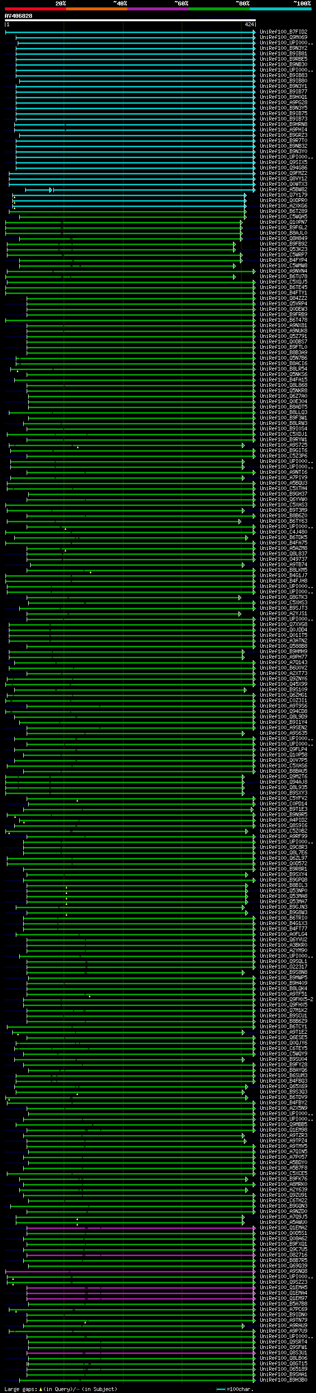316x1393 pixels.
Task: Open hit UniRef100_B9NB30
Action: 283,64
